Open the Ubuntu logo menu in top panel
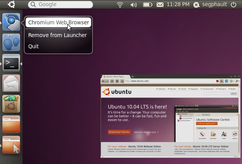Image resolution: width=242 pixels, height=164 pixels. point(12,4)
